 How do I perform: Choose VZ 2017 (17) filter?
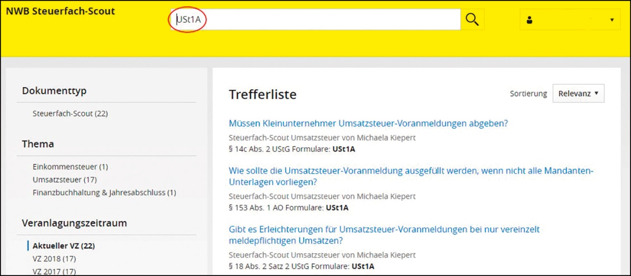(54, 271)
